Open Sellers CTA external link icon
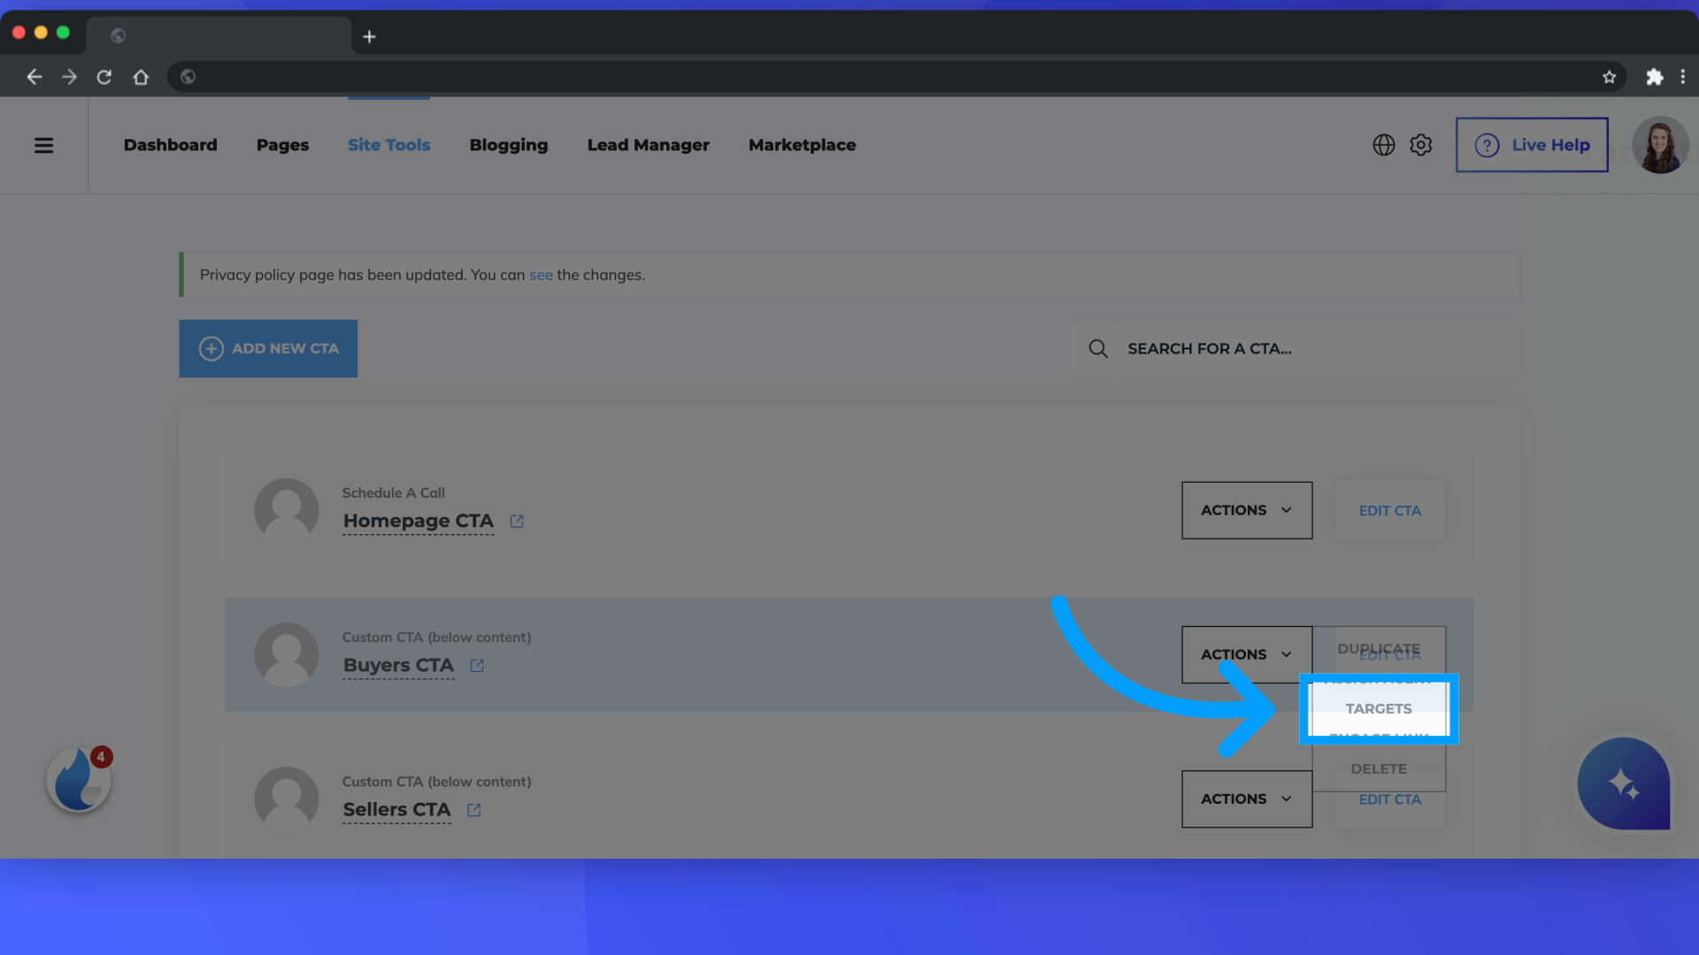Image resolution: width=1699 pixels, height=955 pixels. [474, 810]
